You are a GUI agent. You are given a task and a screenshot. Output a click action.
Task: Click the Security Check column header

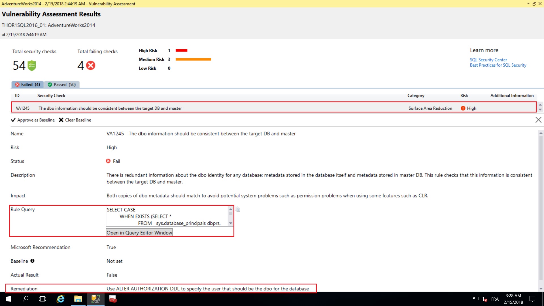click(51, 95)
